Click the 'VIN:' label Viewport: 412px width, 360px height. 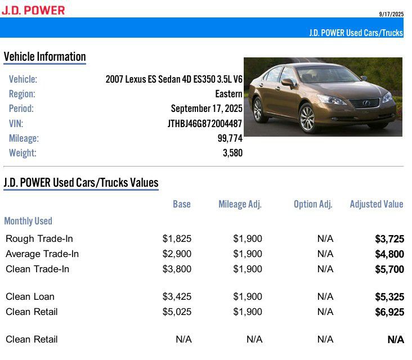tap(16, 123)
